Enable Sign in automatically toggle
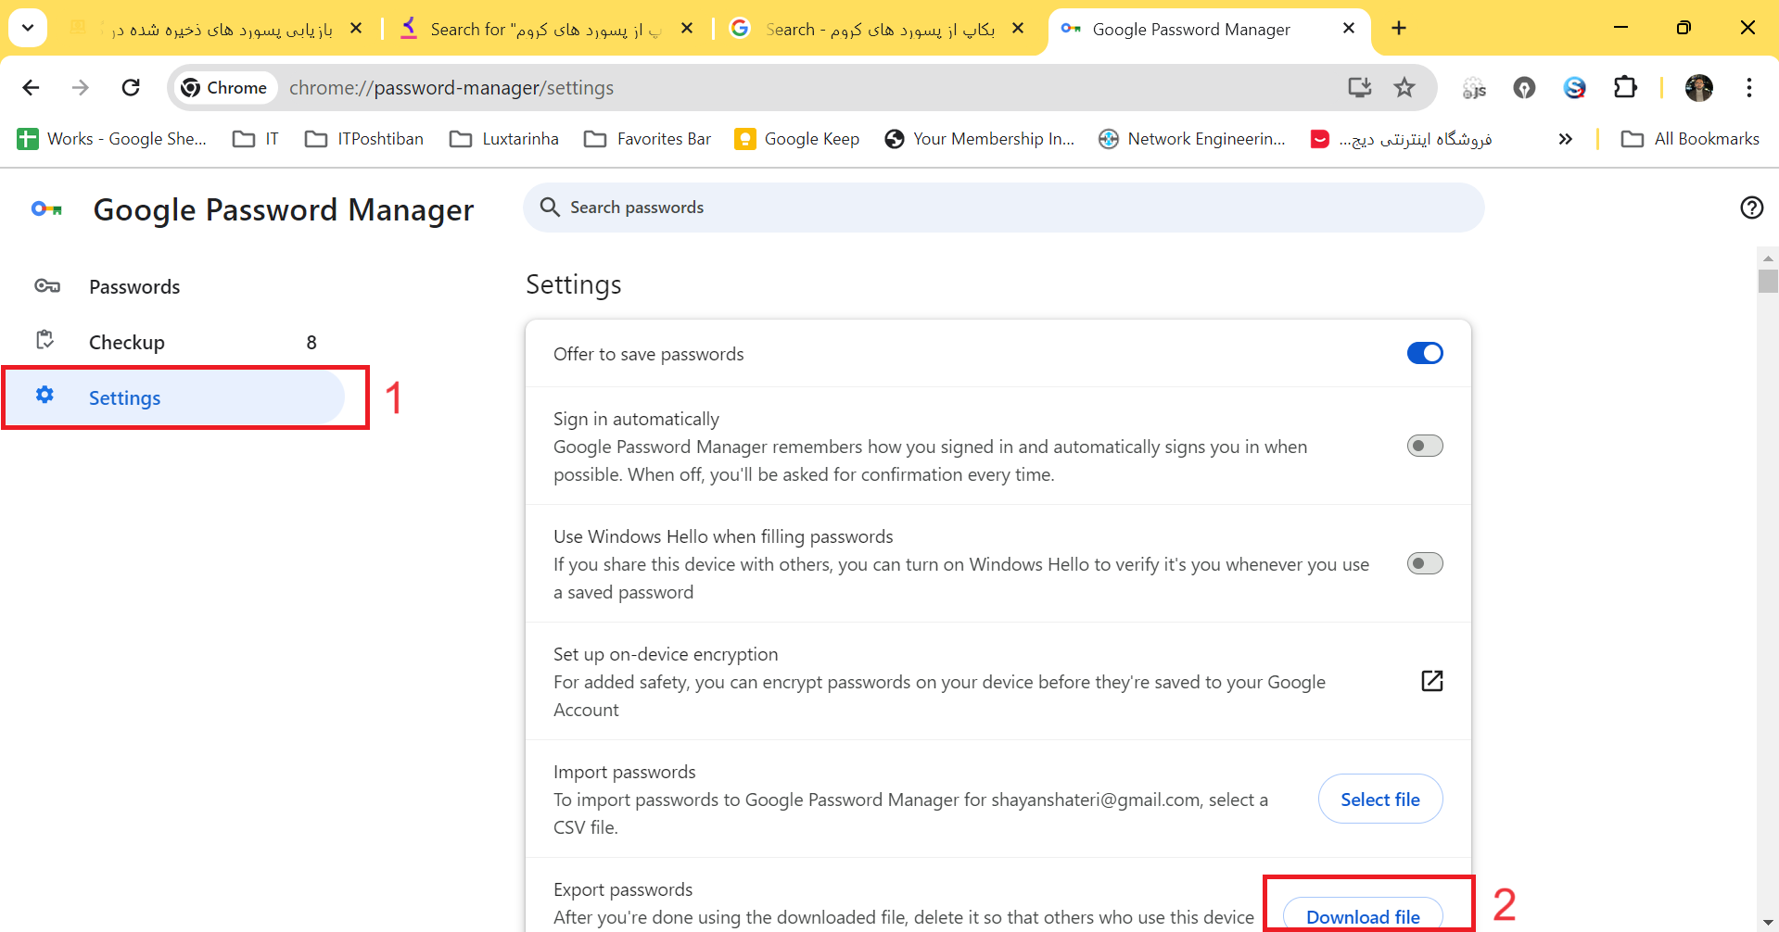The height and width of the screenshot is (932, 1779). coord(1425,446)
